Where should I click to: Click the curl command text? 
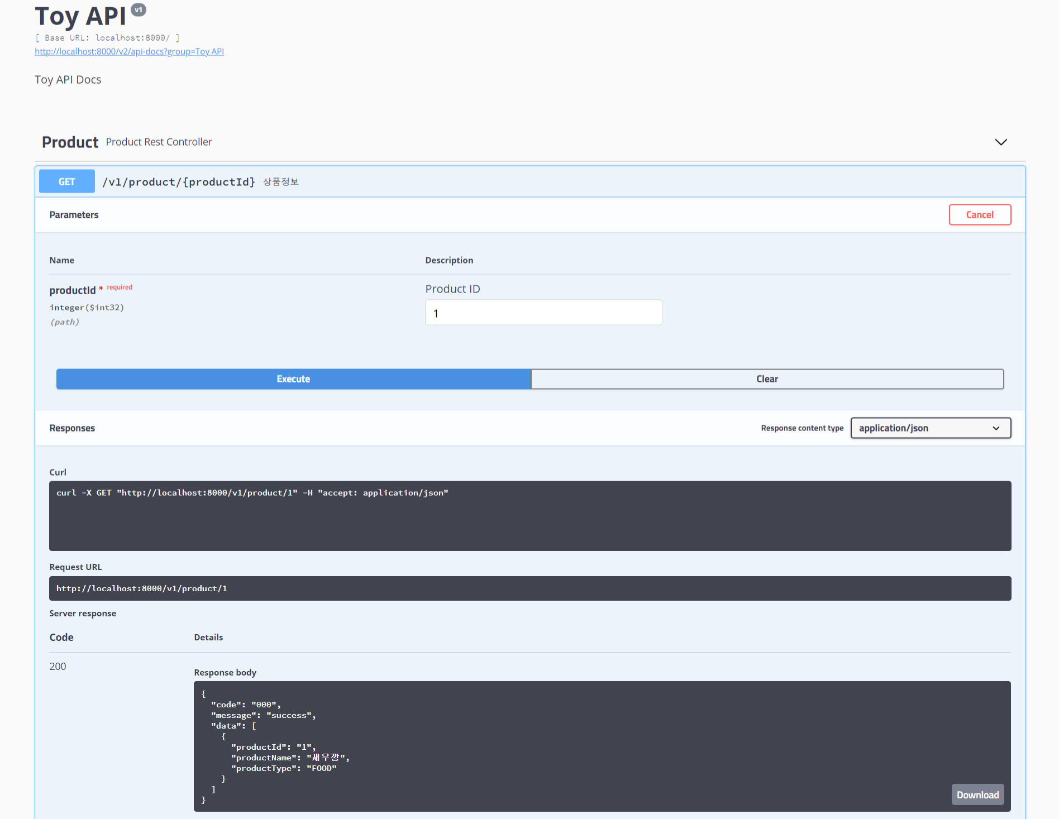coord(252,493)
